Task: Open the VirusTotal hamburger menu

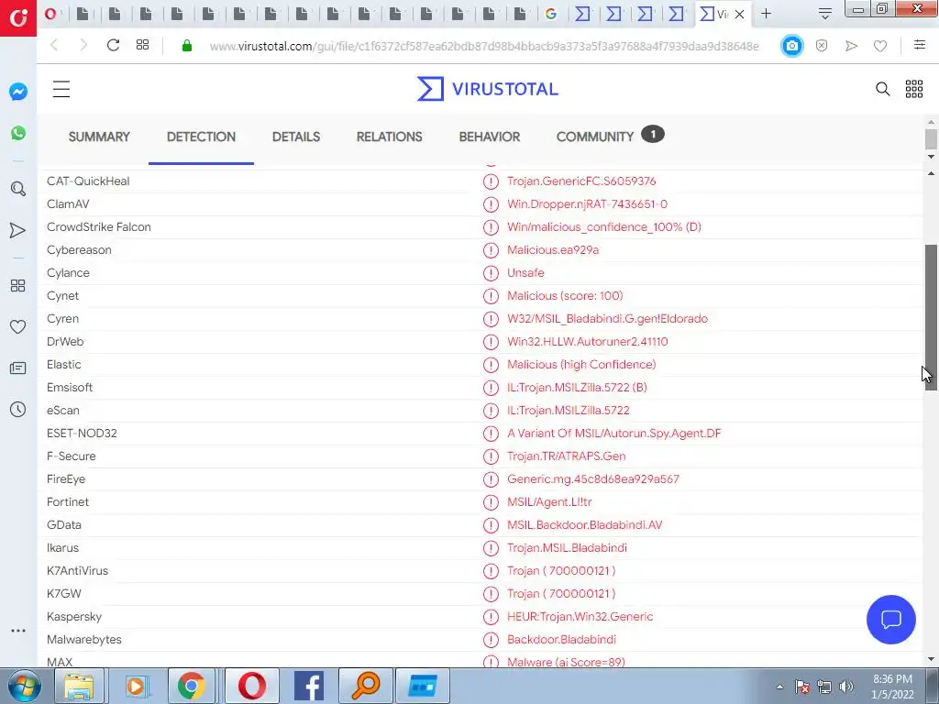Action: tap(61, 89)
